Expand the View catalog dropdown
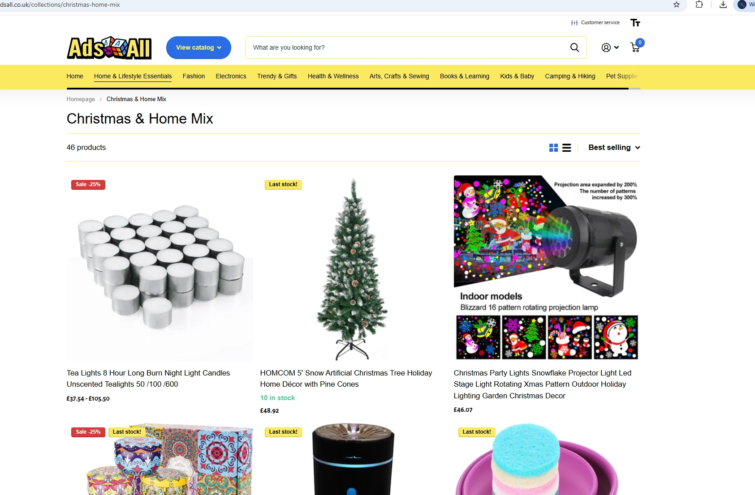This screenshot has height=495, width=755. [x=198, y=47]
